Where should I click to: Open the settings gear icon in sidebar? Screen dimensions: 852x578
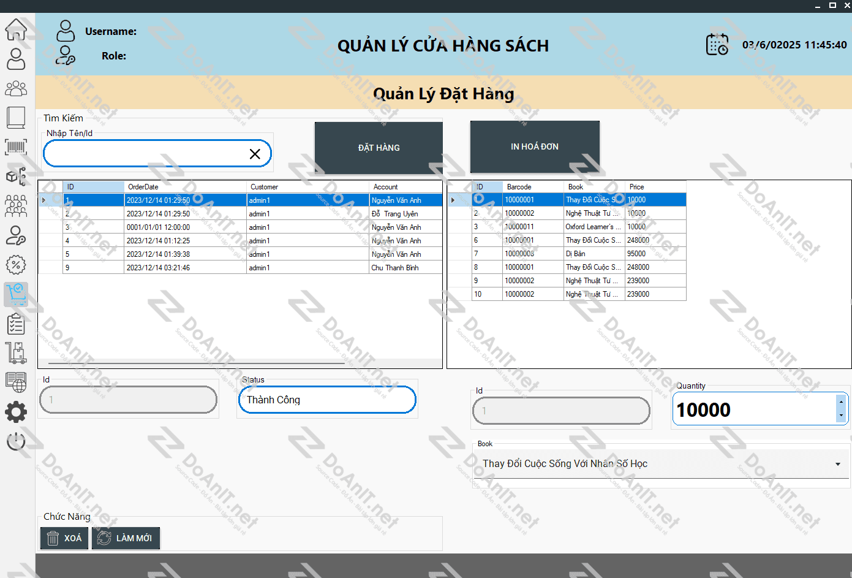click(x=16, y=412)
